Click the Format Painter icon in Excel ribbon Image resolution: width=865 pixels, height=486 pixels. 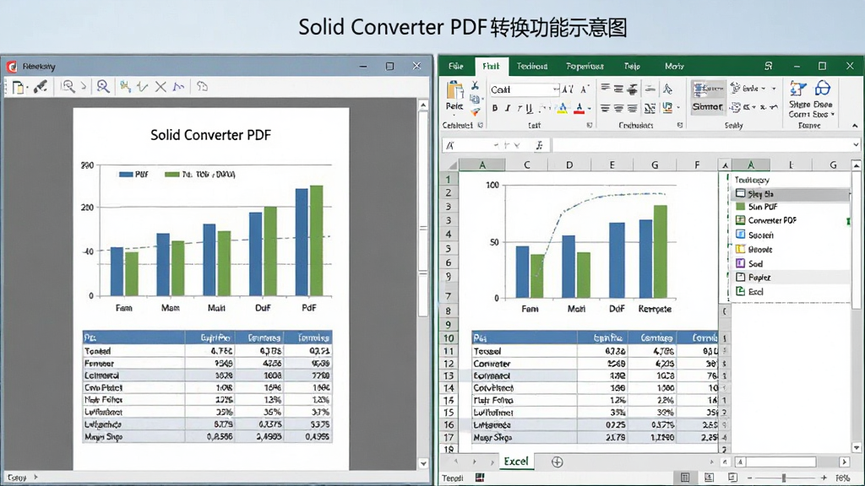click(x=475, y=112)
